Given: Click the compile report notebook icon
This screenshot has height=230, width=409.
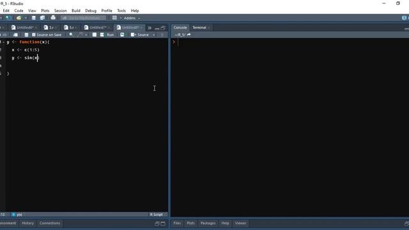Looking at the screenshot, I should [x=95, y=34].
